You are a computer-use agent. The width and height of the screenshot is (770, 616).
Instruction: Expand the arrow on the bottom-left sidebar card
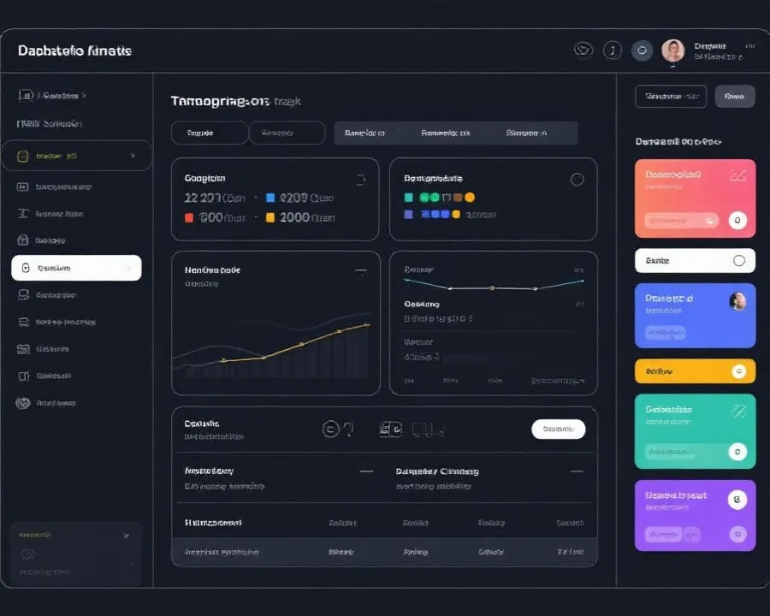[x=127, y=536]
